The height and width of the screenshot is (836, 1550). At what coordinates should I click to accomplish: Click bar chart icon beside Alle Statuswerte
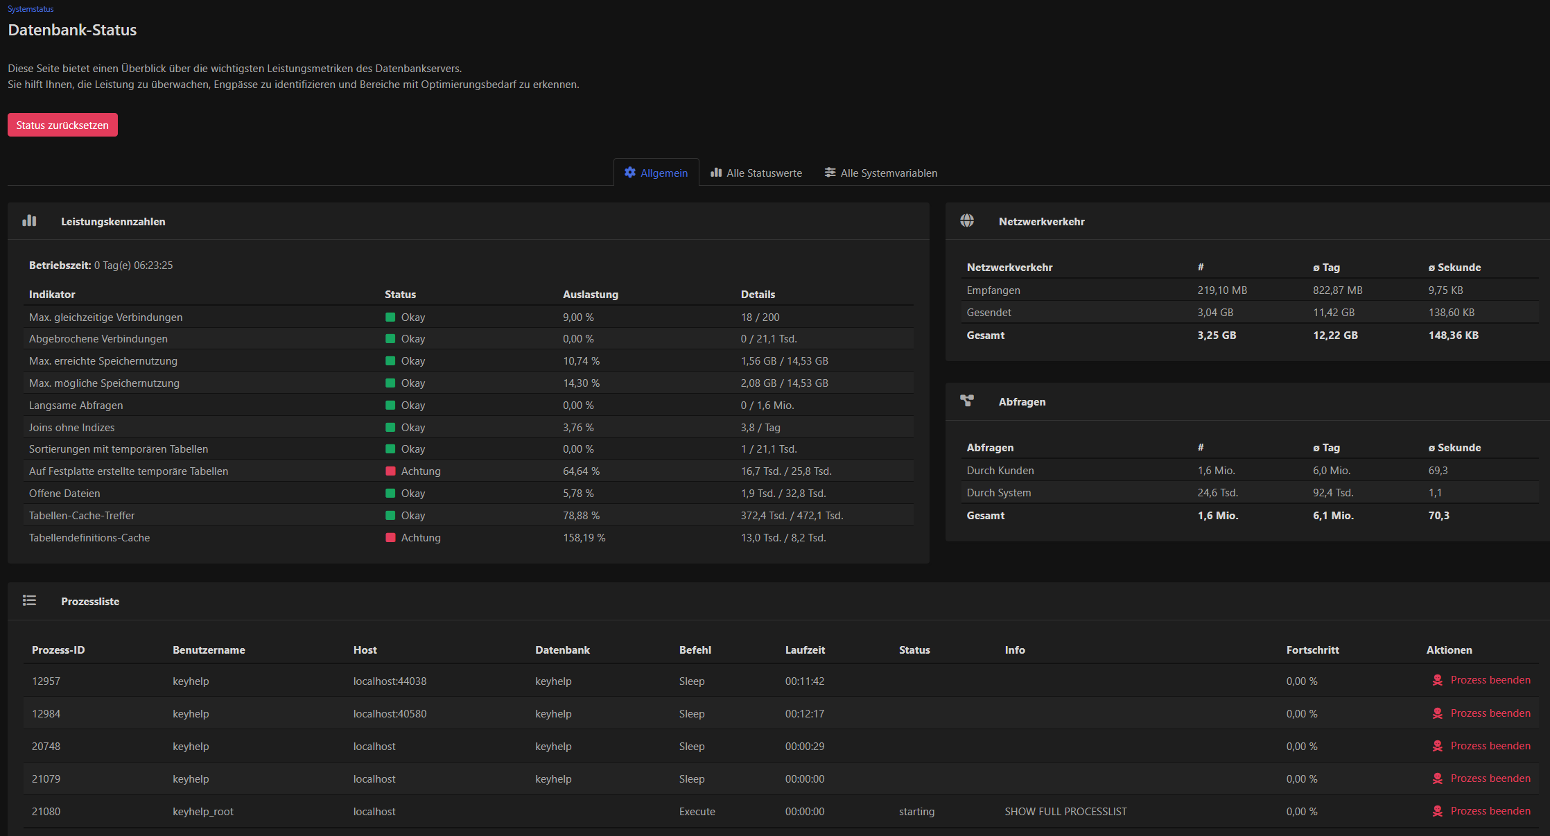pos(716,173)
